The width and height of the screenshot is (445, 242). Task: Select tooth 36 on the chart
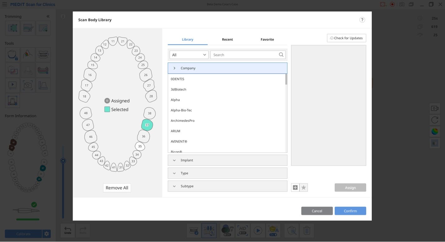pos(143,136)
